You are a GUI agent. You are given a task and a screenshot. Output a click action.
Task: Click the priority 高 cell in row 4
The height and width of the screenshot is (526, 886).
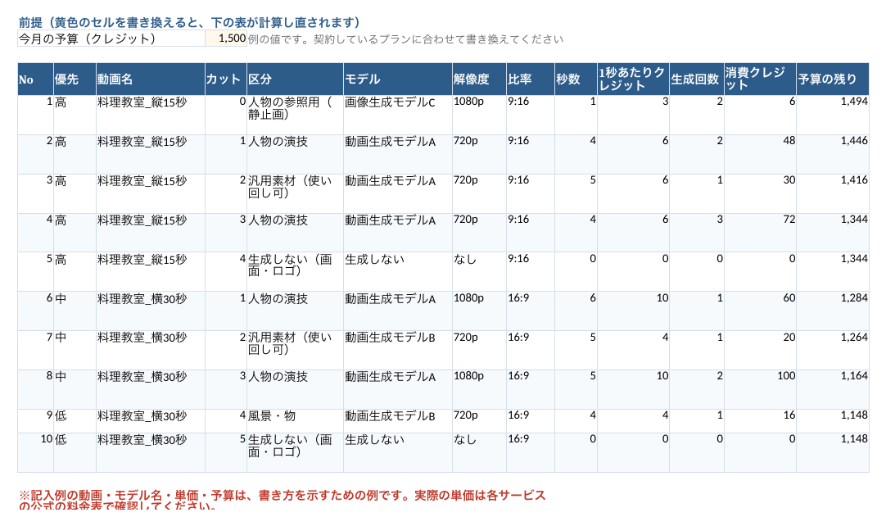(x=75, y=233)
